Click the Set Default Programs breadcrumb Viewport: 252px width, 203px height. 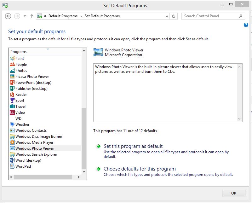(x=102, y=16)
